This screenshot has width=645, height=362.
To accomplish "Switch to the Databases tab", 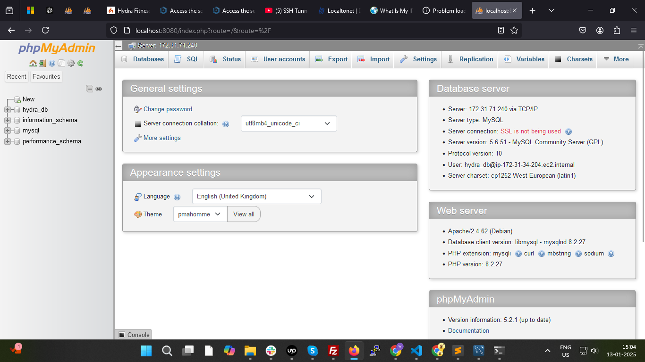I will coord(142,59).
